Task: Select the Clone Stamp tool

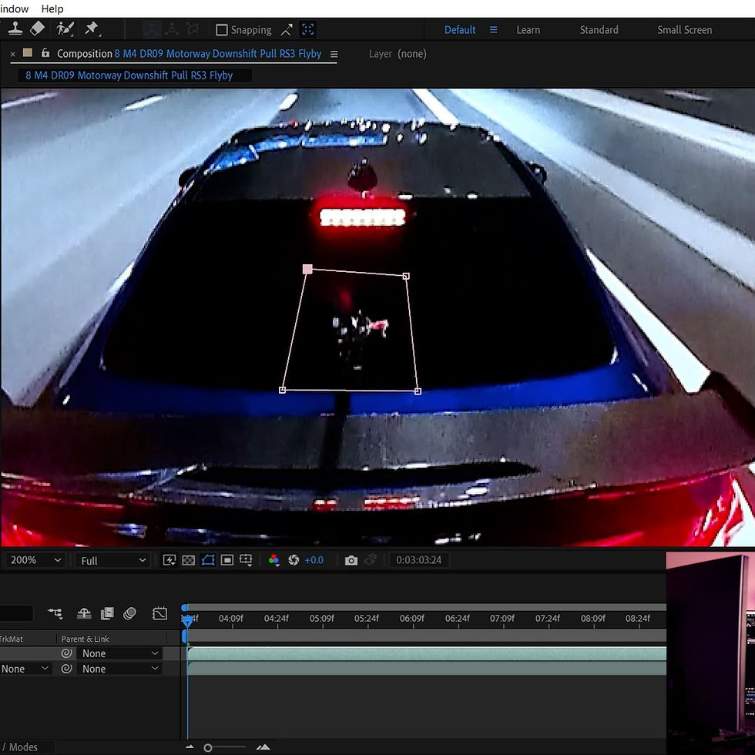Action: point(15,29)
